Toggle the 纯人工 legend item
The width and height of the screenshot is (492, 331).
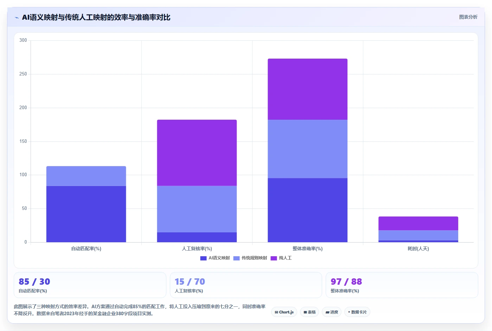point(281,258)
